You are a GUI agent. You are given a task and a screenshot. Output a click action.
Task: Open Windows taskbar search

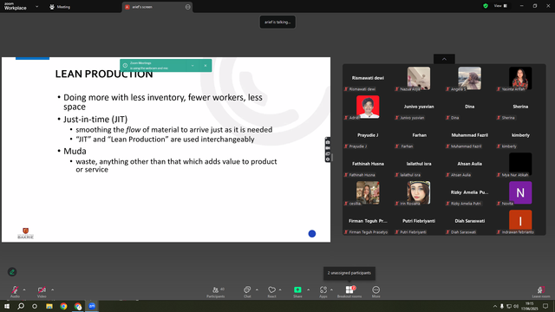point(21,306)
